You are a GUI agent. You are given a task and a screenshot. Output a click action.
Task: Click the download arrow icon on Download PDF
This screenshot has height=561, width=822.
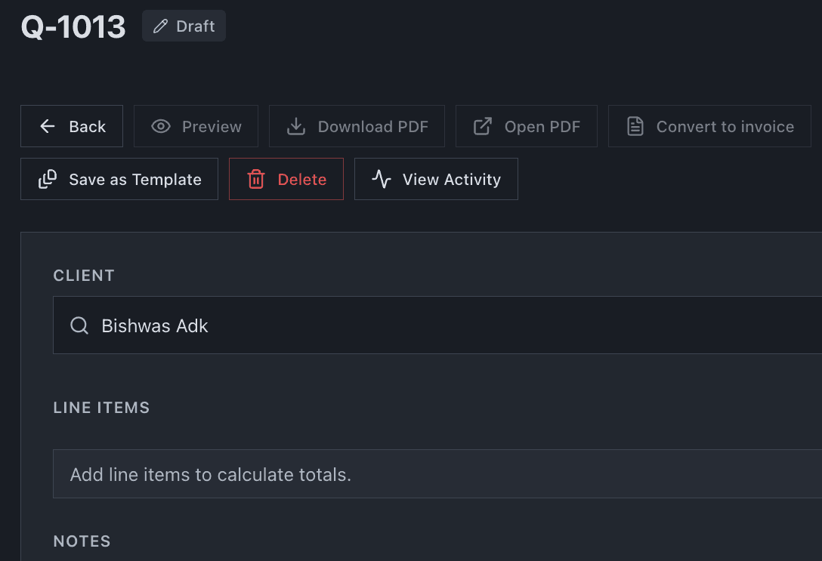(297, 126)
